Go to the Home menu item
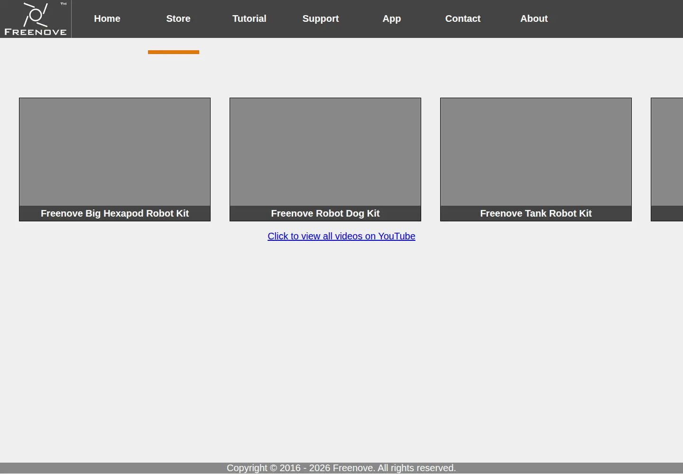 107,19
